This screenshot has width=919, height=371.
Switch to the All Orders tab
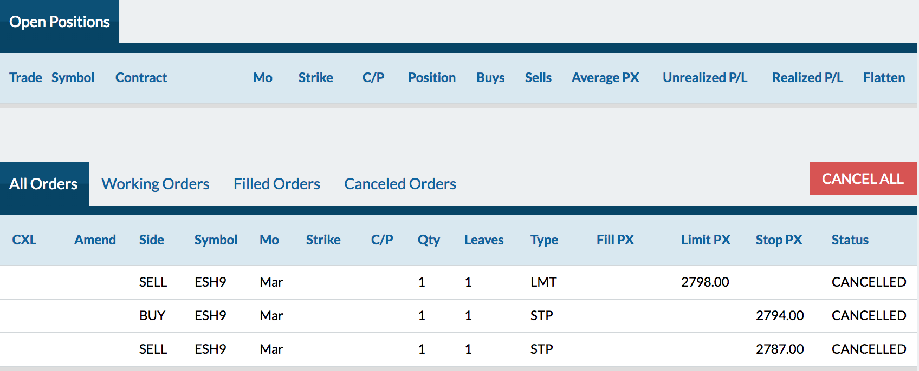[44, 184]
